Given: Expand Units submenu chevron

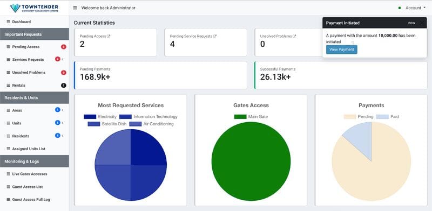Looking at the screenshot, I should [x=63, y=123].
